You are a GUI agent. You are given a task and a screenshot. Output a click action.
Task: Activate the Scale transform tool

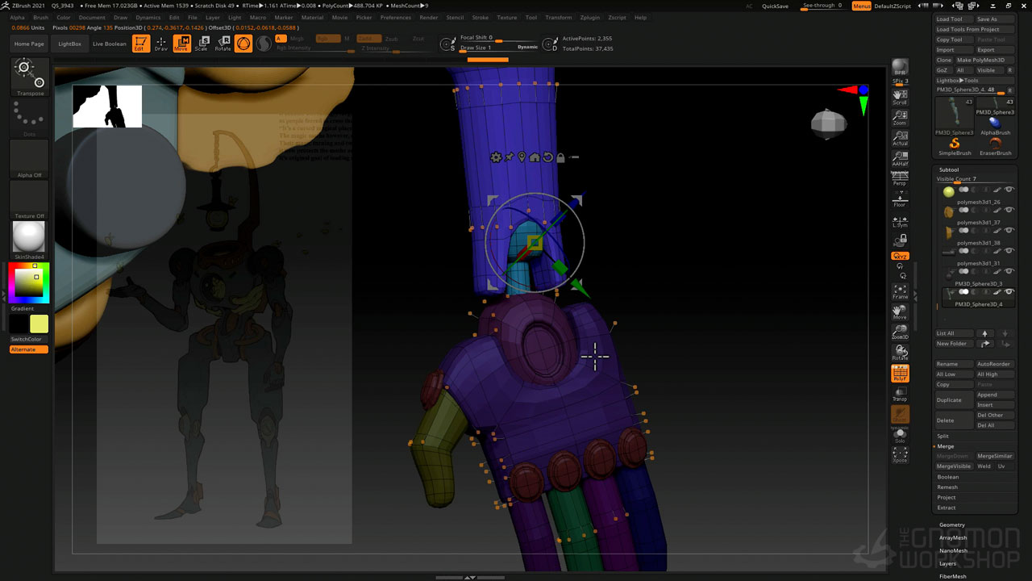click(202, 44)
